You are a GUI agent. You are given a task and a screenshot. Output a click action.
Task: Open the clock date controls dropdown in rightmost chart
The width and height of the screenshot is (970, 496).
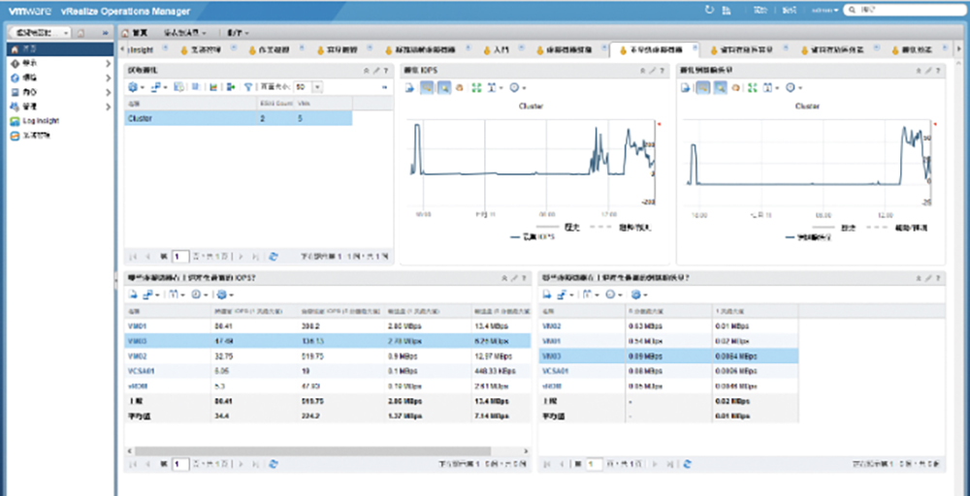(x=794, y=88)
